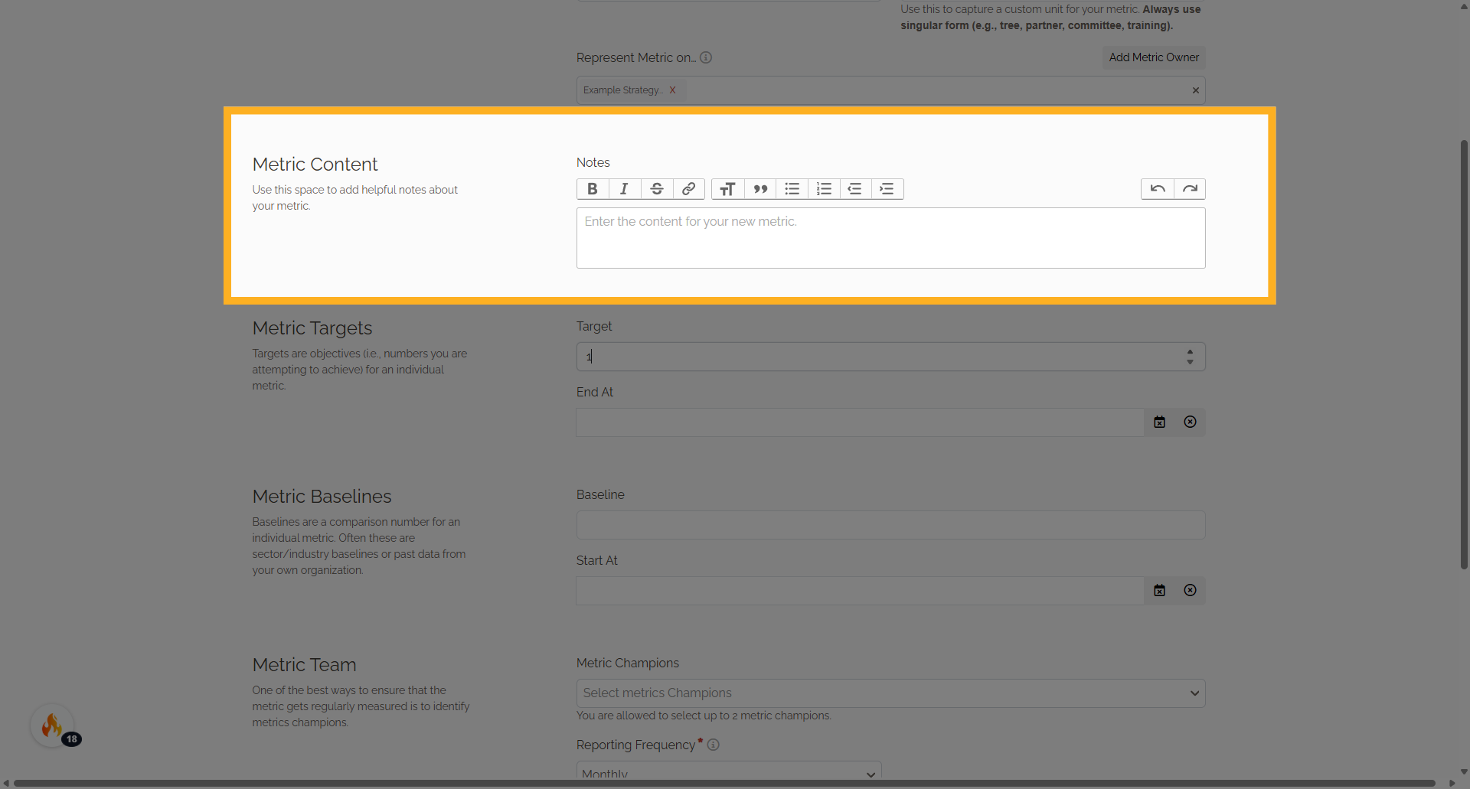
Task: Open the Metric Champions dropdown
Action: point(890,693)
